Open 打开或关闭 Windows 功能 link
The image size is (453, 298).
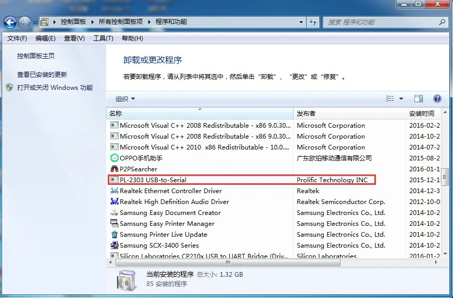tap(55, 88)
